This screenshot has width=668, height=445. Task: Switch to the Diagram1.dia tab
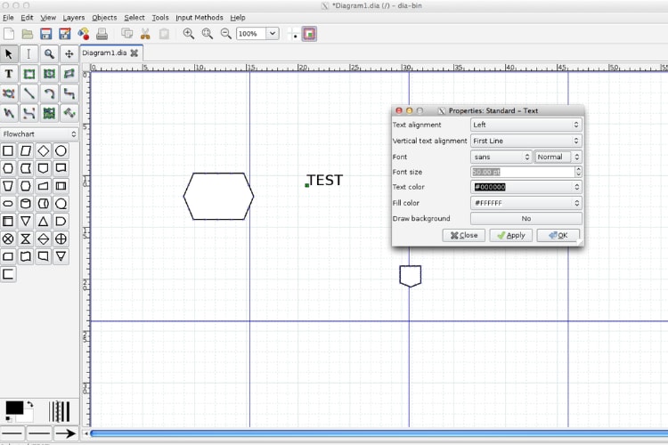coord(104,53)
